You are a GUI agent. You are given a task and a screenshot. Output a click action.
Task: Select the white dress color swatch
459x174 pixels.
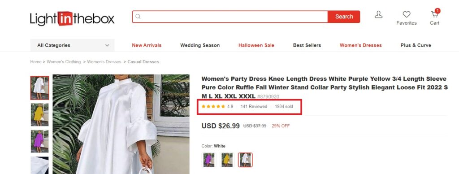pyautogui.click(x=245, y=160)
